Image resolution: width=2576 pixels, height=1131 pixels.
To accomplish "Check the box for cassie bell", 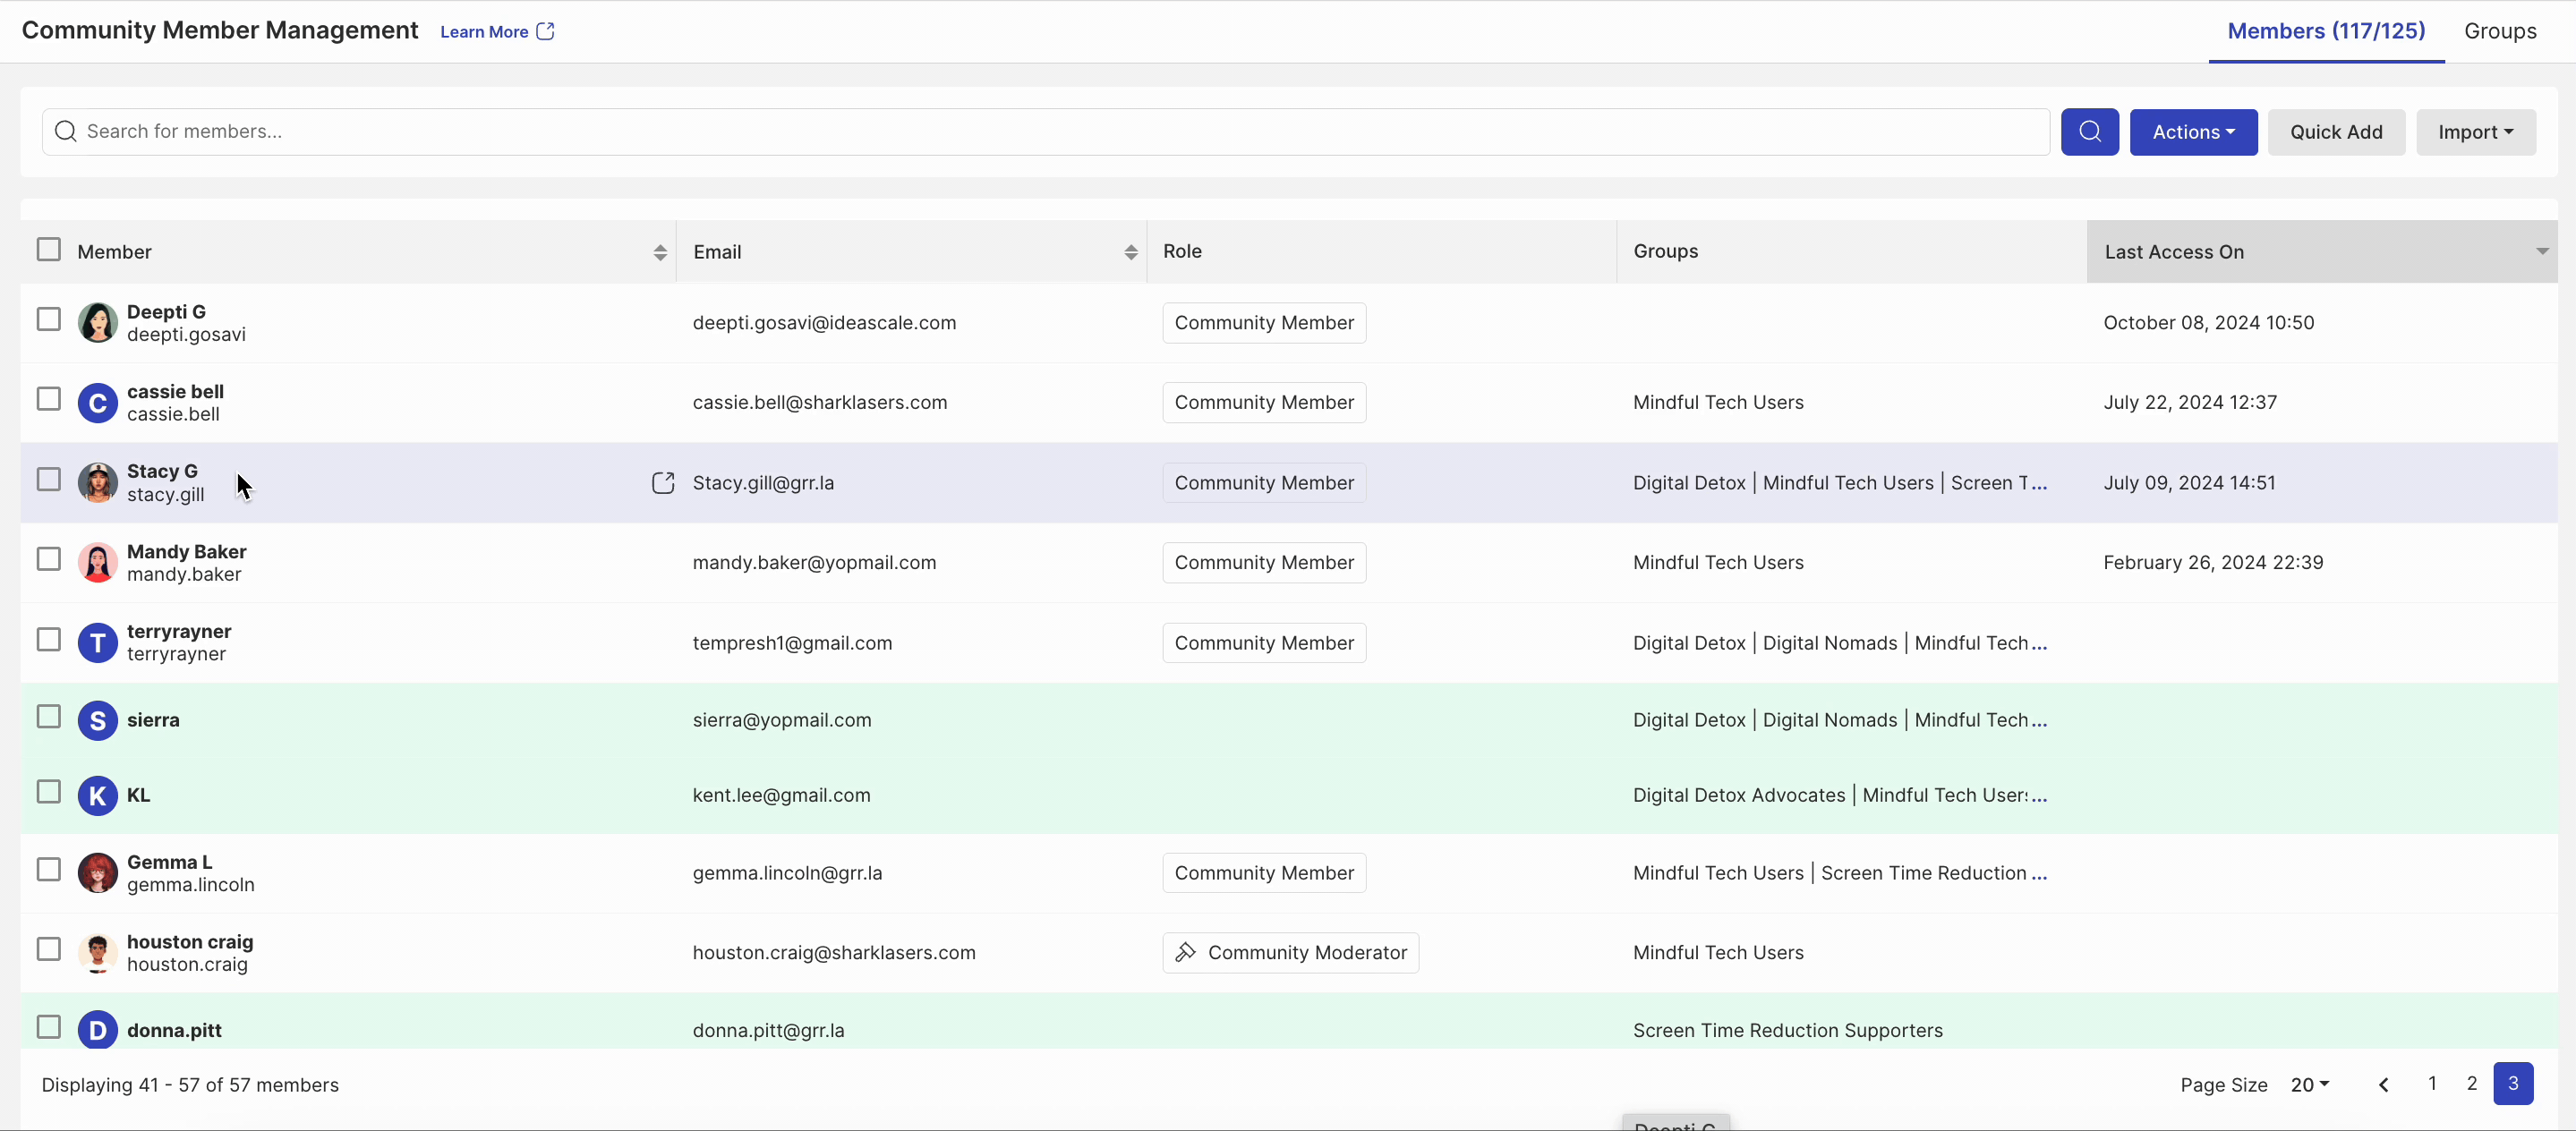I will [48, 399].
